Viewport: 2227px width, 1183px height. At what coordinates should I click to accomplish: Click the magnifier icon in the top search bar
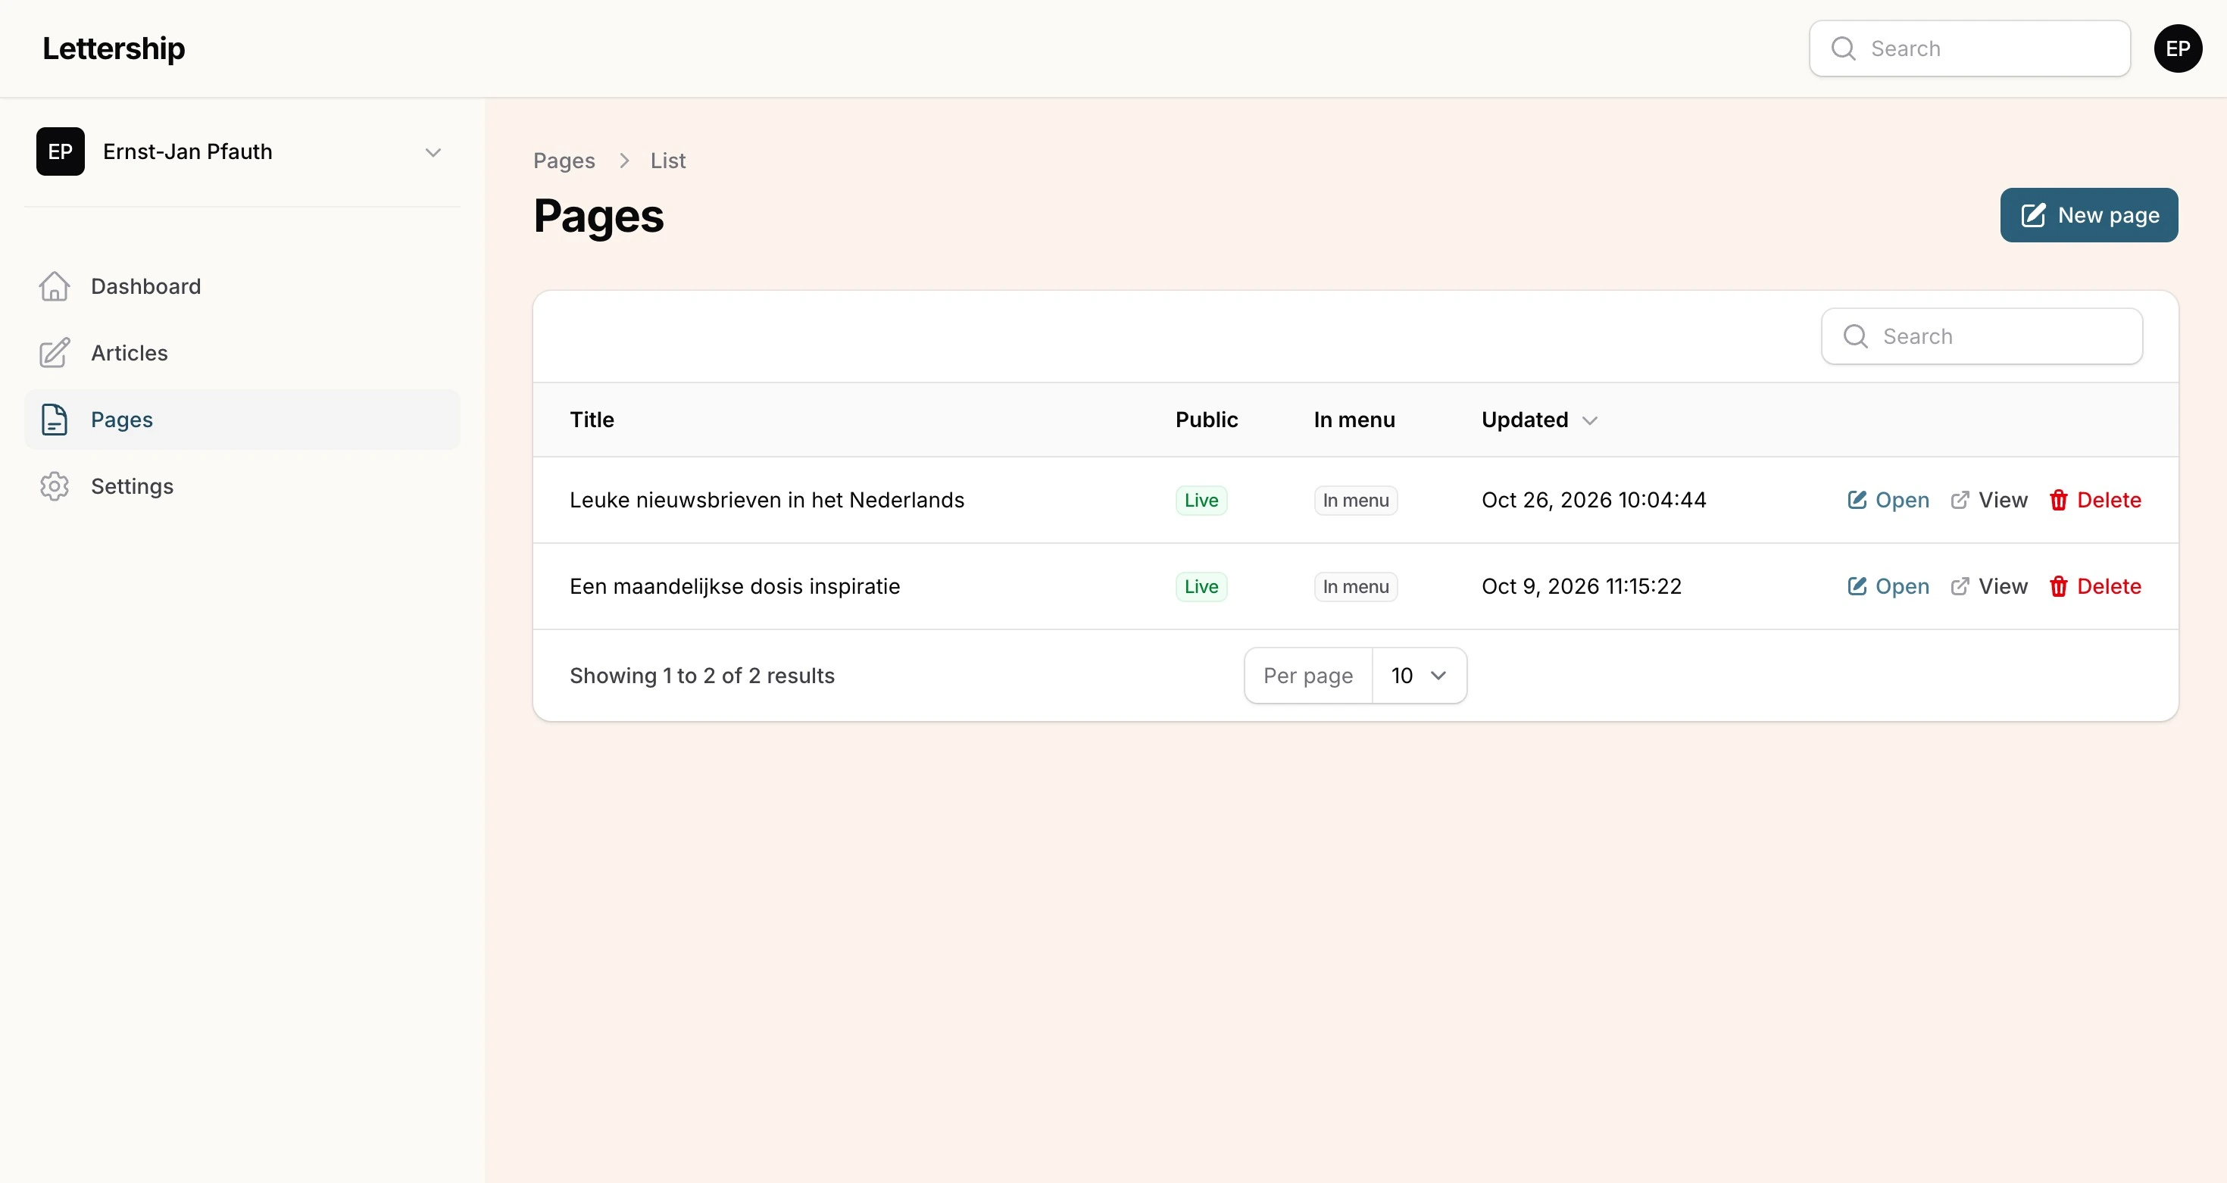coord(1843,48)
